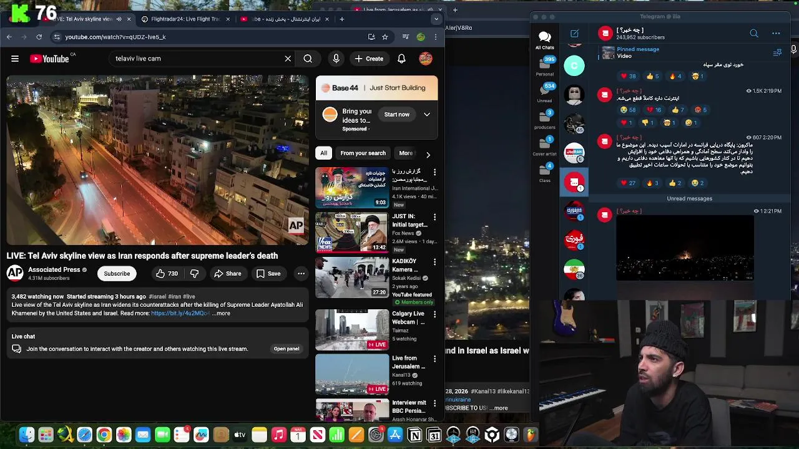799x449 pixels.
Task: Open Apple TV from the Dock
Action: (x=240, y=435)
